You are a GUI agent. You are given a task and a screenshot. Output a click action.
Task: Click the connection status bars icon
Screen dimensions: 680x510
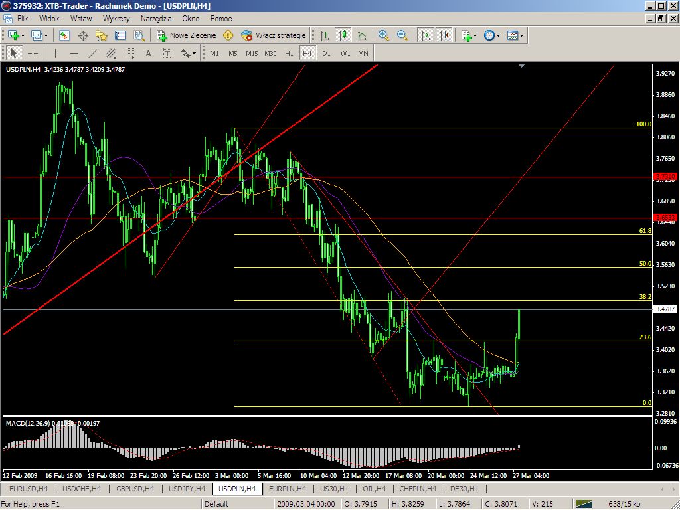(584, 504)
